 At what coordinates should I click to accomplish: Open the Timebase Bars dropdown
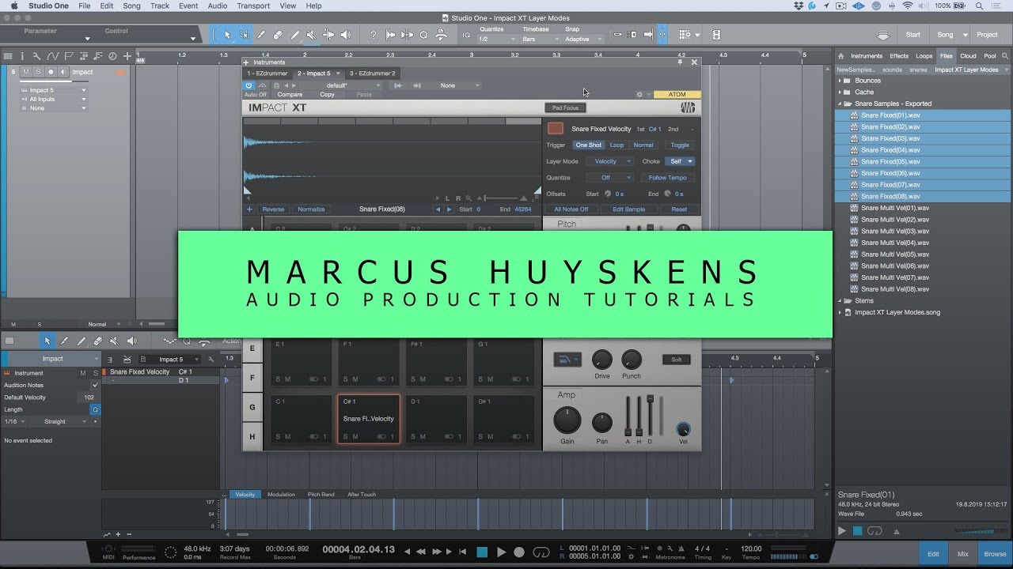pos(541,39)
